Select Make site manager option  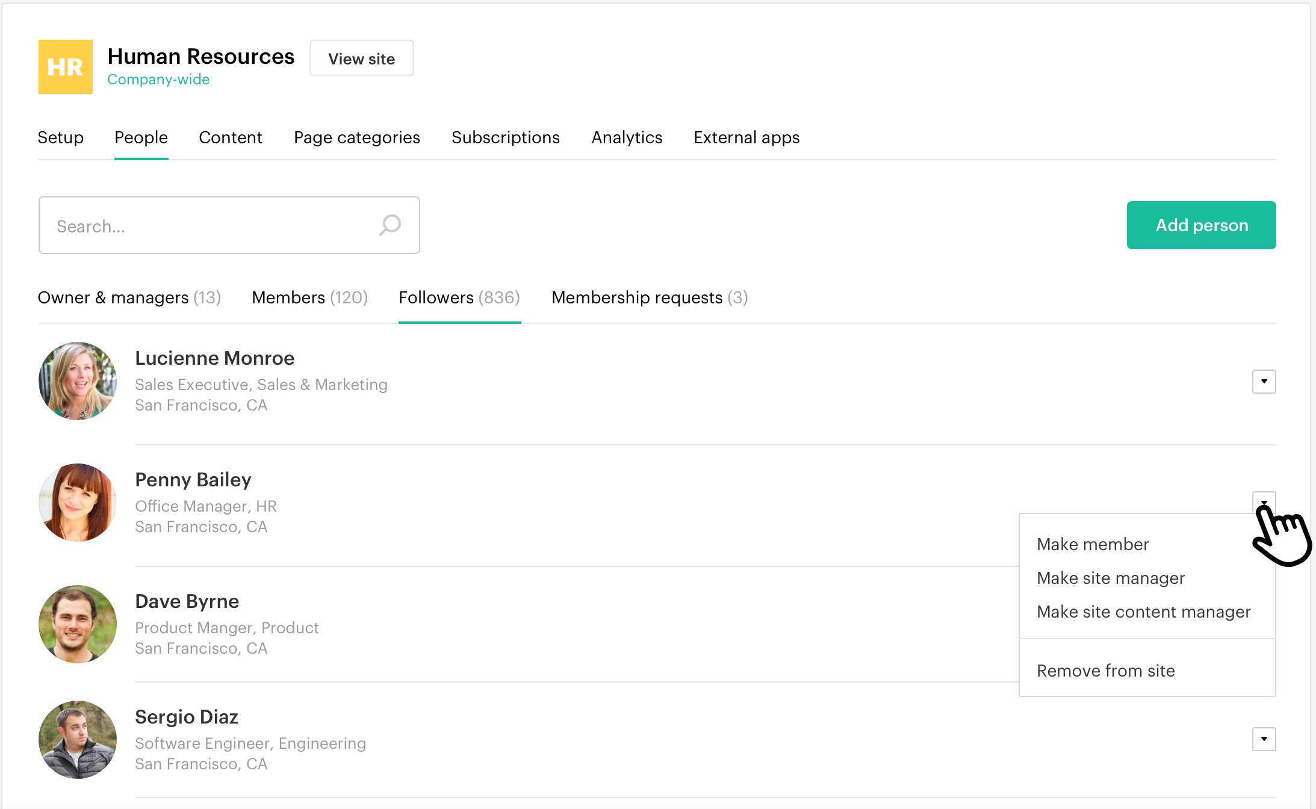pyautogui.click(x=1111, y=578)
